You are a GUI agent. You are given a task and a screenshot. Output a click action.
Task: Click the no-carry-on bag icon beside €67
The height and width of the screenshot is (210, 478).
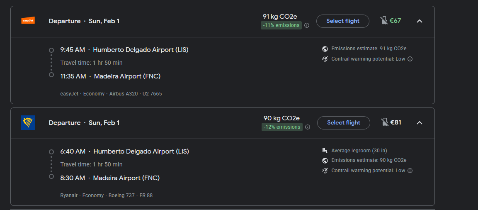tap(384, 20)
